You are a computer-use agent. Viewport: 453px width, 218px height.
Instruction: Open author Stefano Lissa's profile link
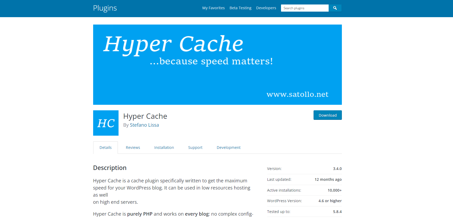(144, 125)
